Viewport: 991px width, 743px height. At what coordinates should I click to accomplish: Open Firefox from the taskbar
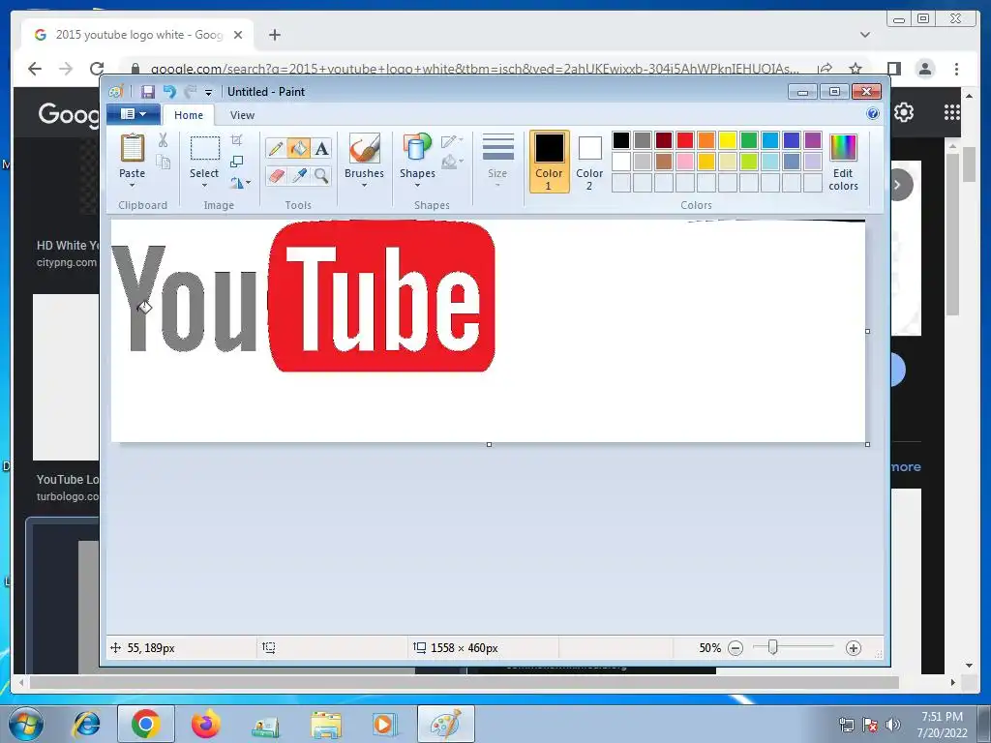pyautogui.click(x=205, y=724)
